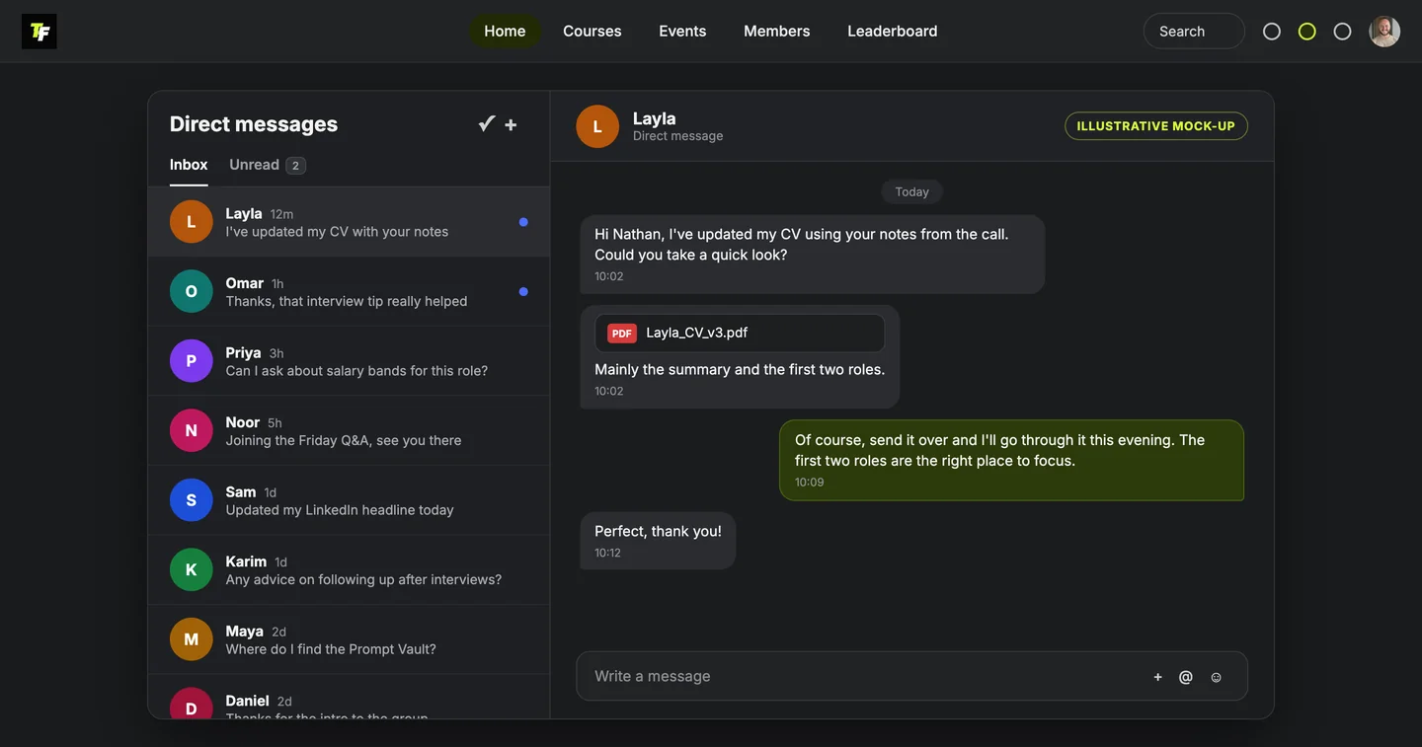This screenshot has width=1422, height=747.
Task: Open Noor's message about the Friday Q&A
Action: tap(349, 431)
